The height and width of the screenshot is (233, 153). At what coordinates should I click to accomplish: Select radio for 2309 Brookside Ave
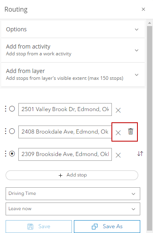pyautogui.click(x=12, y=154)
